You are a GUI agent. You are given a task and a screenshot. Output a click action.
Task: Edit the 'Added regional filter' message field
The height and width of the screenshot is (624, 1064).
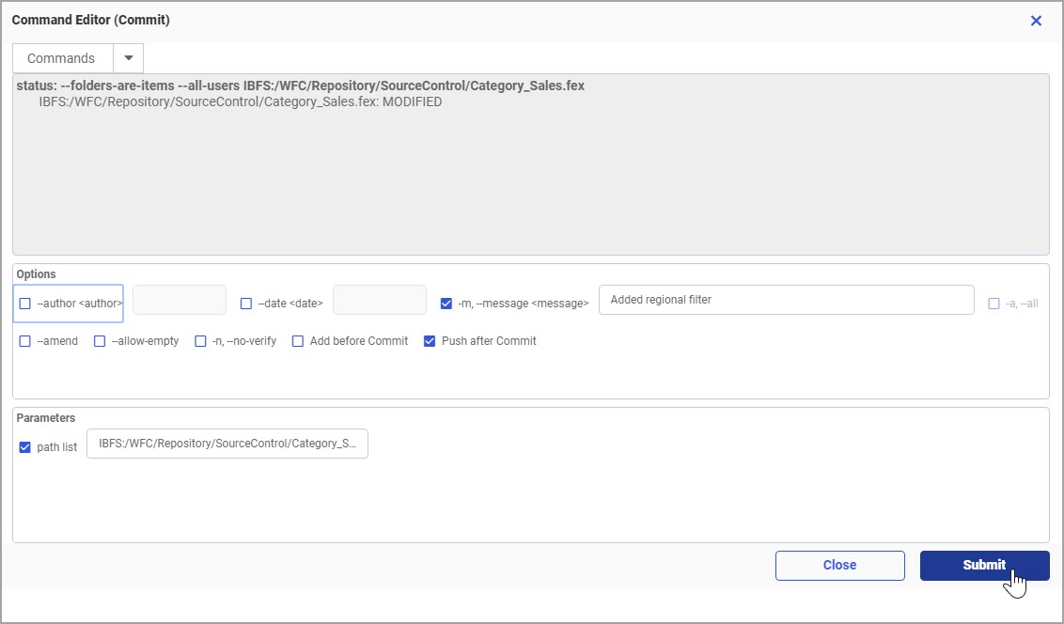tap(786, 301)
